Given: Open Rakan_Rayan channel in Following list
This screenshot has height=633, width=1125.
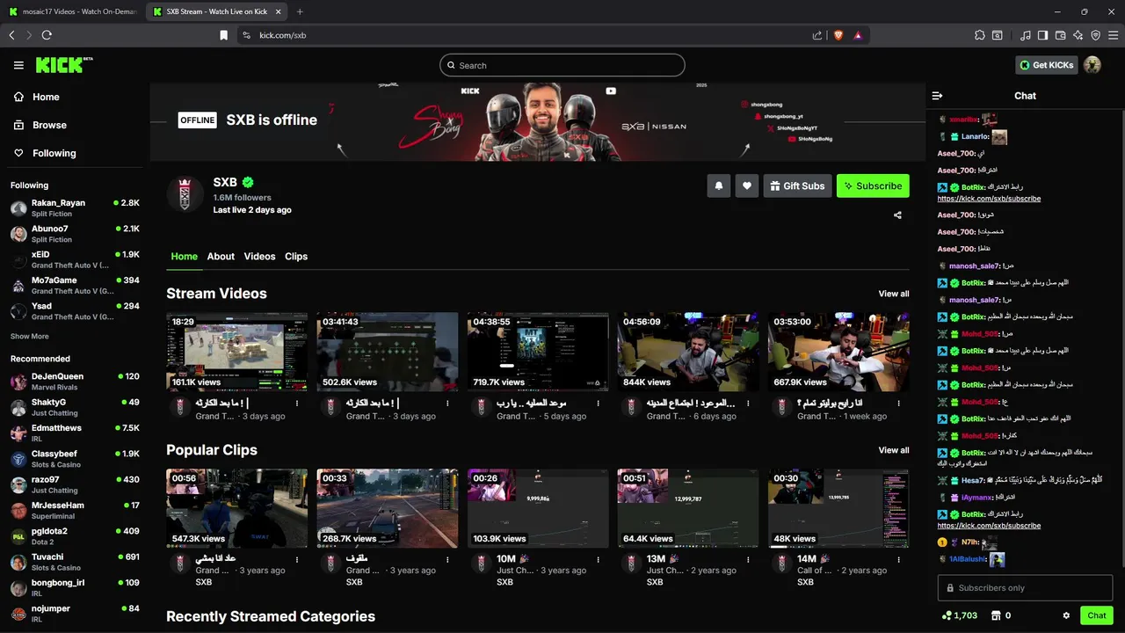Looking at the screenshot, I should (x=74, y=207).
